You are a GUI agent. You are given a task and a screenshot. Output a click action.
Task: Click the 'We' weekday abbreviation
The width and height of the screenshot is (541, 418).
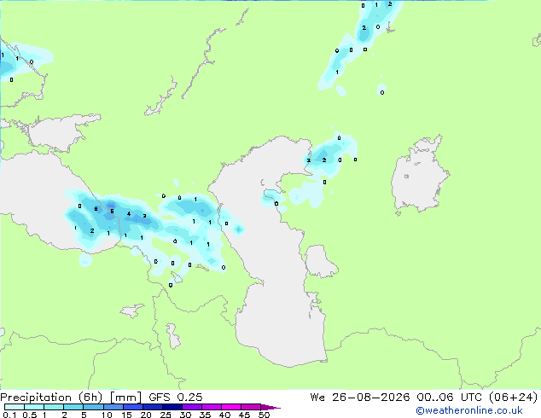click(x=317, y=398)
